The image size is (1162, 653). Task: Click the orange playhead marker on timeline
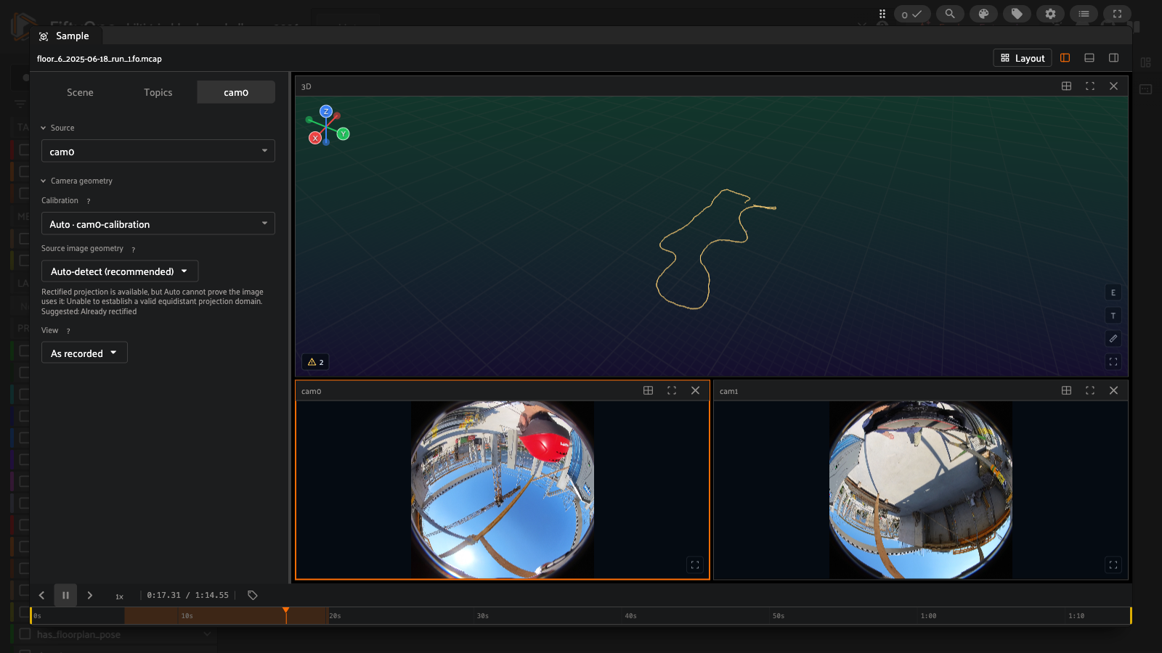(x=286, y=612)
